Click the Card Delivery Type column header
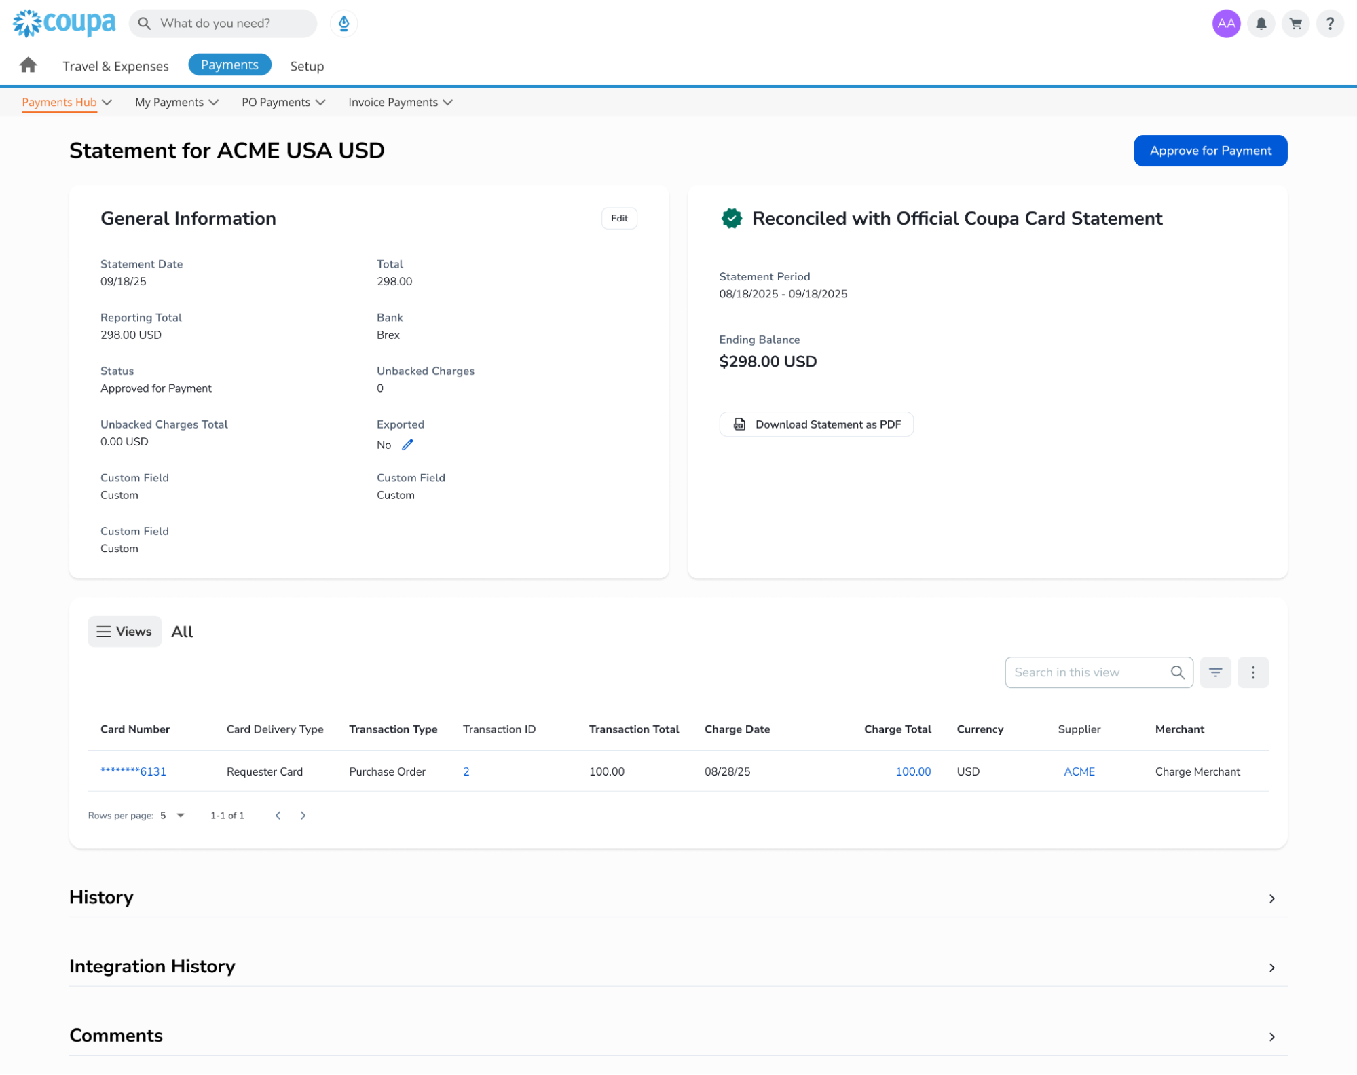Image resolution: width=1357 pixels, height=1075 pixels. point(275,729)
